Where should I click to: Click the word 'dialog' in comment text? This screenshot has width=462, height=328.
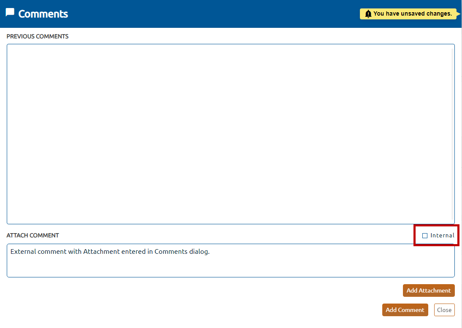pyautogui.click(x=198, y=252)
